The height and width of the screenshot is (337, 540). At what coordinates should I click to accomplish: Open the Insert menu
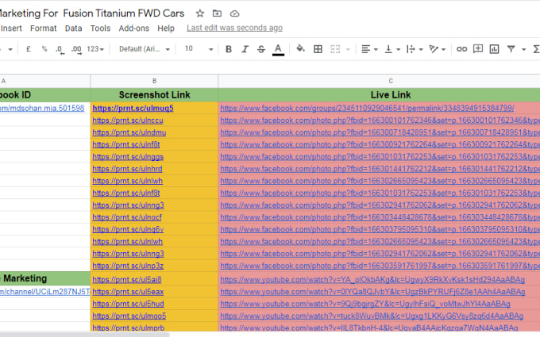point(11,29)
